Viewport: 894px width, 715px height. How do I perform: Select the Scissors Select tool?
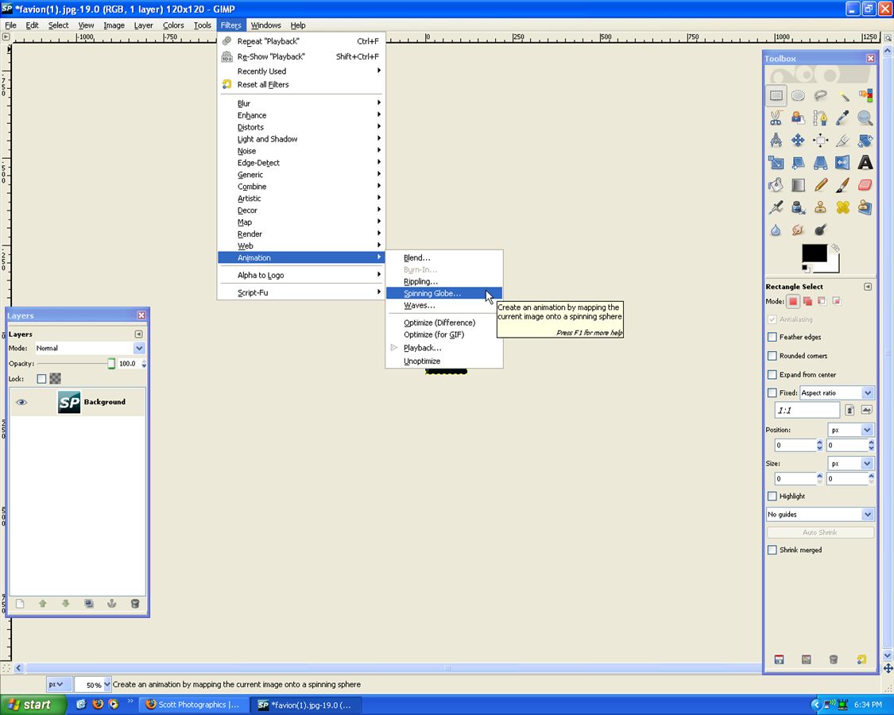pos(776,118)
